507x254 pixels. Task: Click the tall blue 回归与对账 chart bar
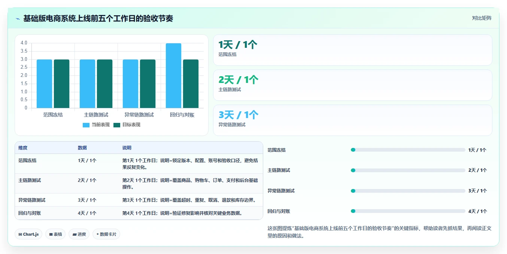[x=173, y=76]
